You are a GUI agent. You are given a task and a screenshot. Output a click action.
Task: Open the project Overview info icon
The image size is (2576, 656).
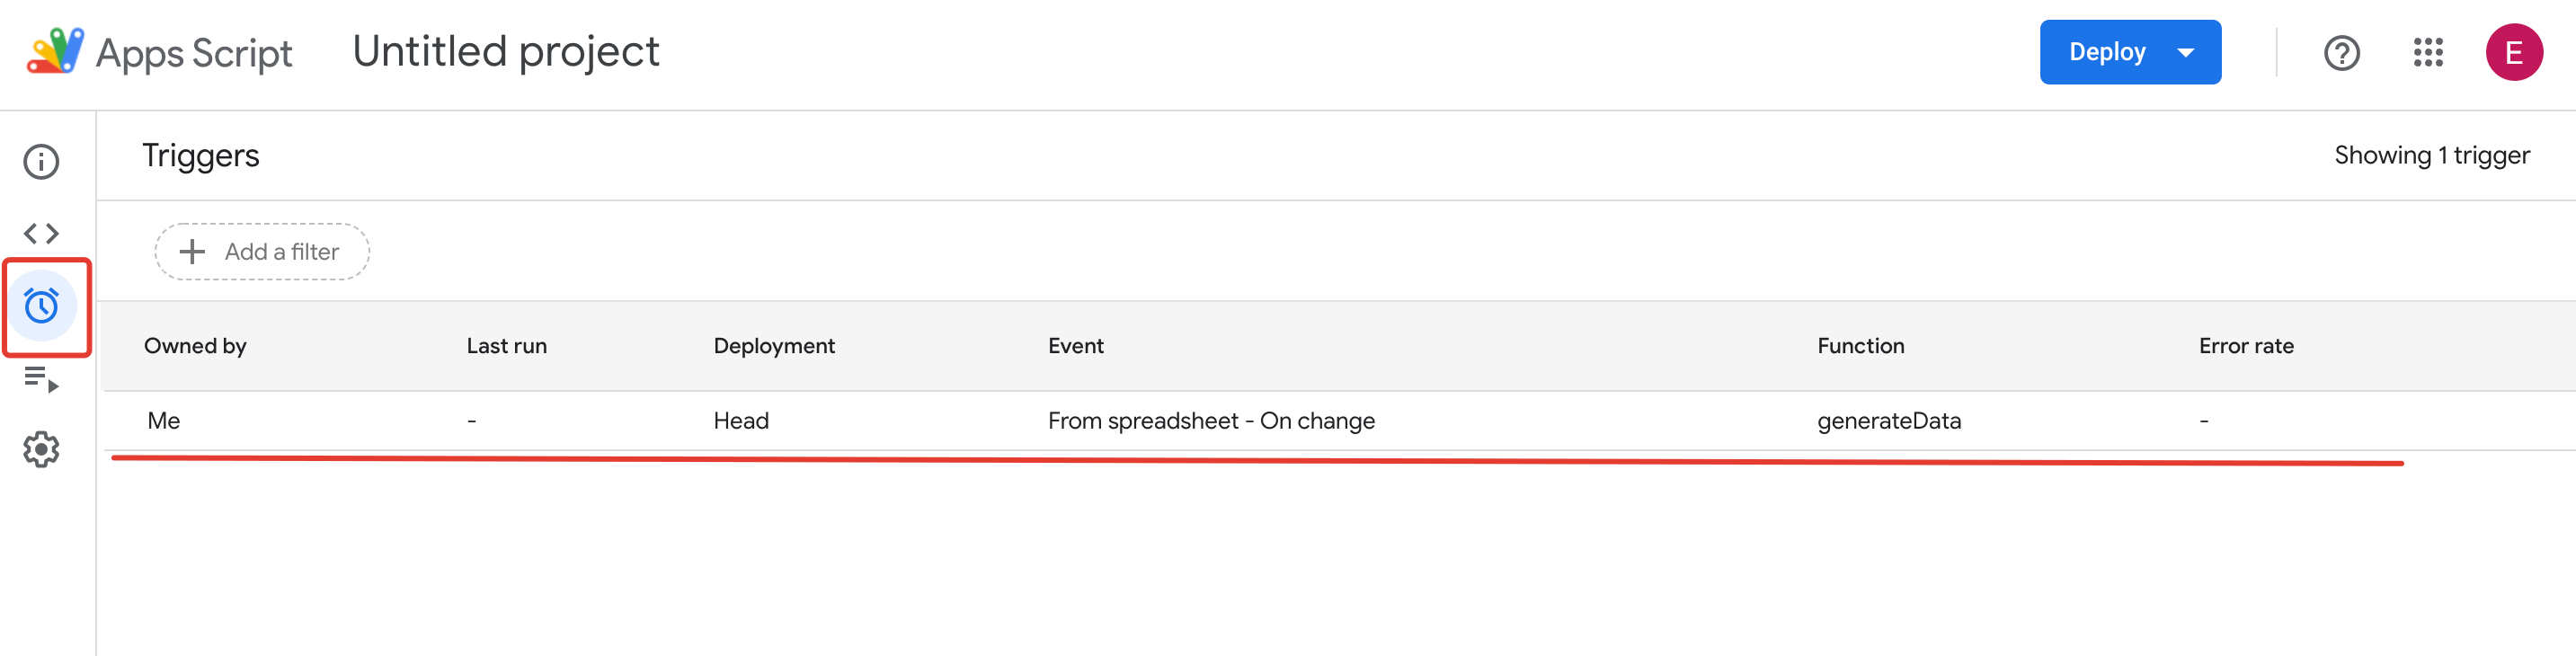point(41,162)
